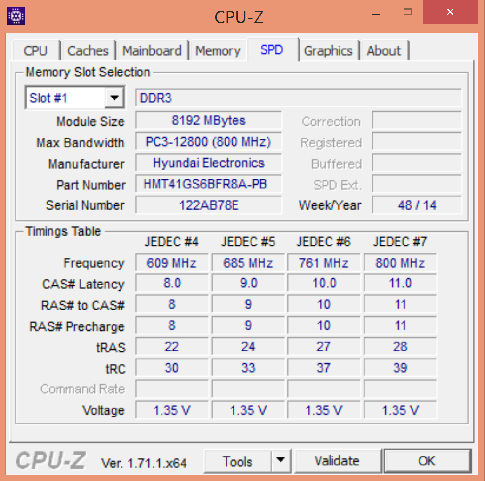Screen dimensions: 485x481
Task: Click the RAS# to CAS# label
Action: coord(83,305)
